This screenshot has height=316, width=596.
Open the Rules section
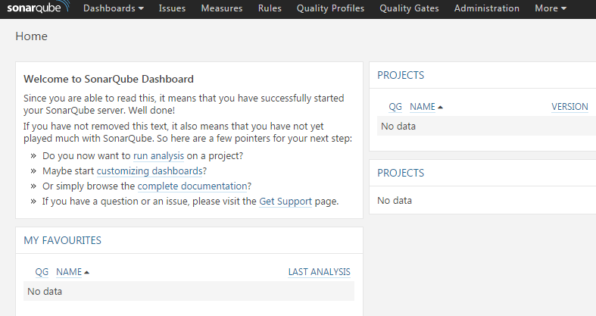tap(270, 8)
